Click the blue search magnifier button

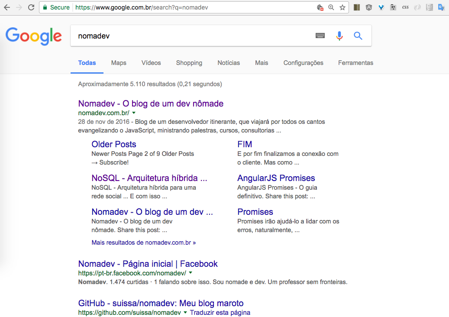pos(358,36)
